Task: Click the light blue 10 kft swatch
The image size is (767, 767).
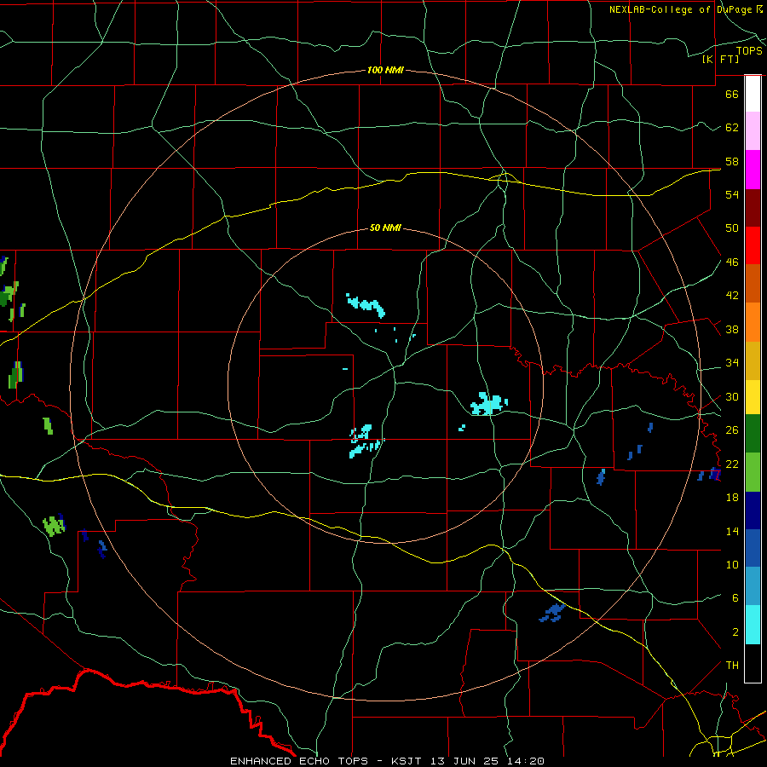Action: (x=753, y=586)
